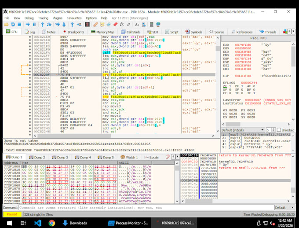Open the Plugins menu

[x=58, y=18]
